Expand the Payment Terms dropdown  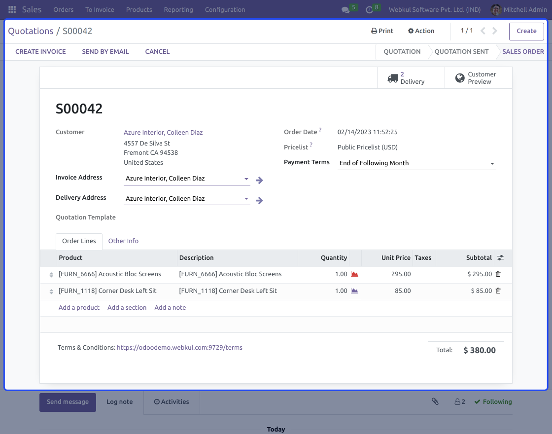(x=492, y=163)
